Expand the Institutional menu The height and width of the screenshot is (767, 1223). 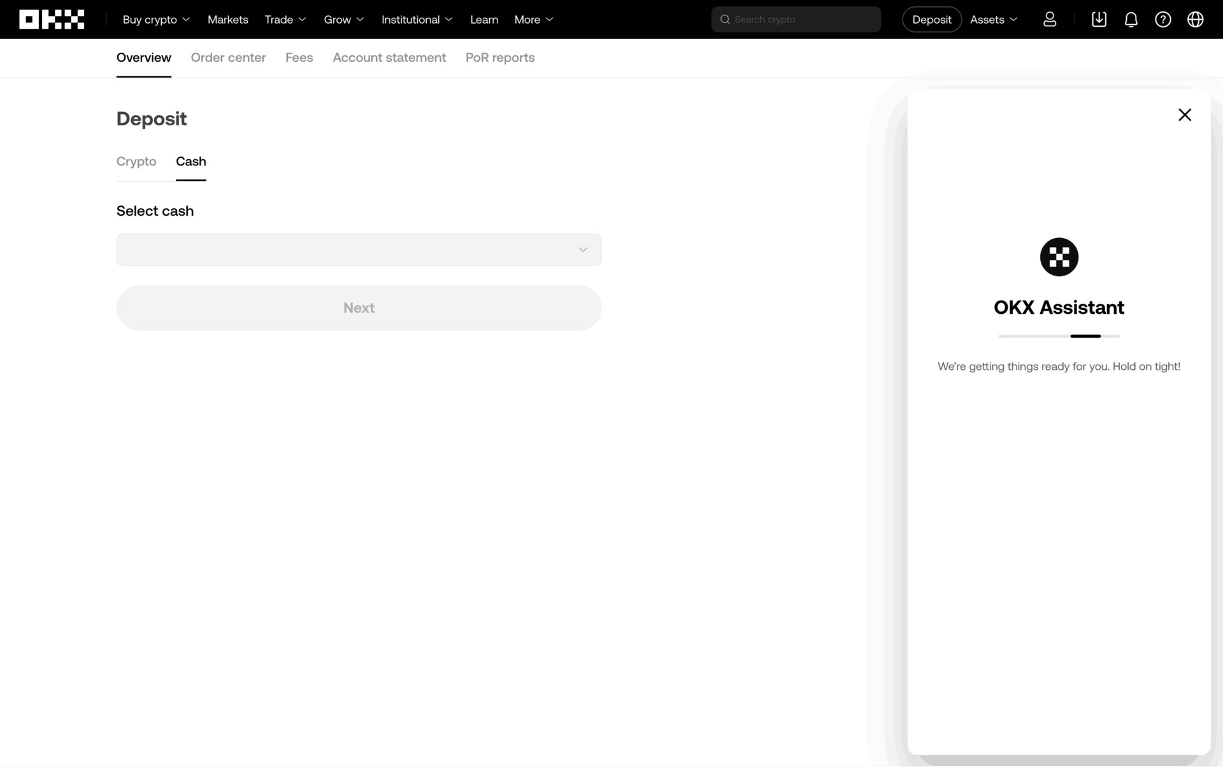coord(417,20)
